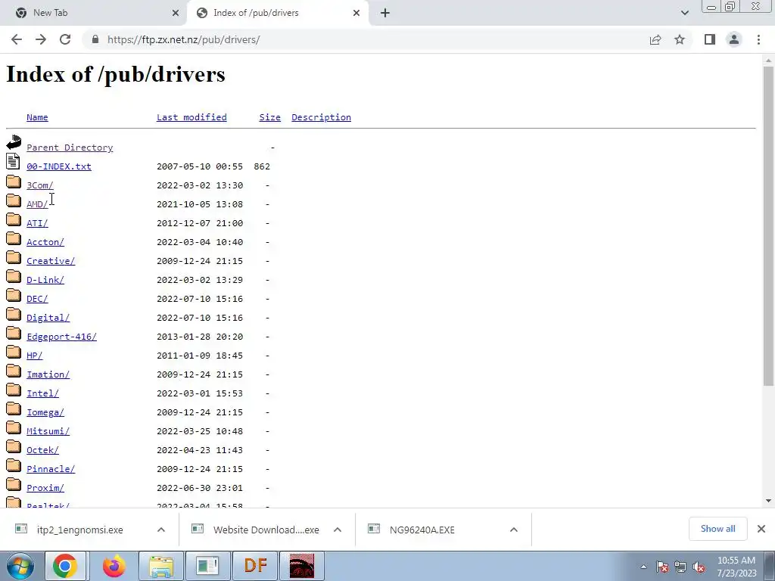Open the Creative/ directory
The image size is (775, 581).
tap(51, 261)
